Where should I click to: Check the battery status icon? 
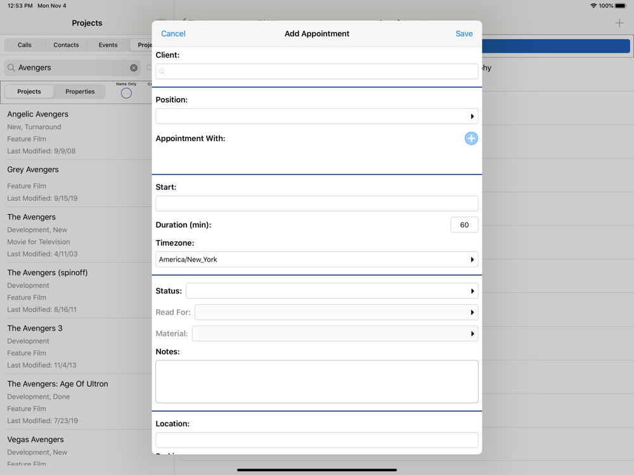point(621,6)
